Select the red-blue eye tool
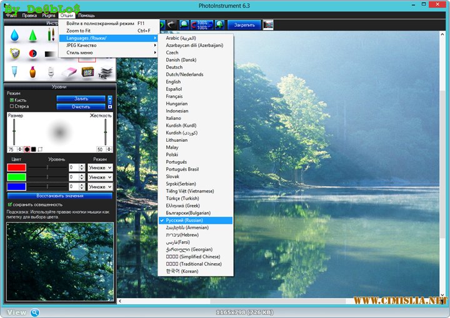Viewport: 450px width, 318px height. click(x=33, y=54)
